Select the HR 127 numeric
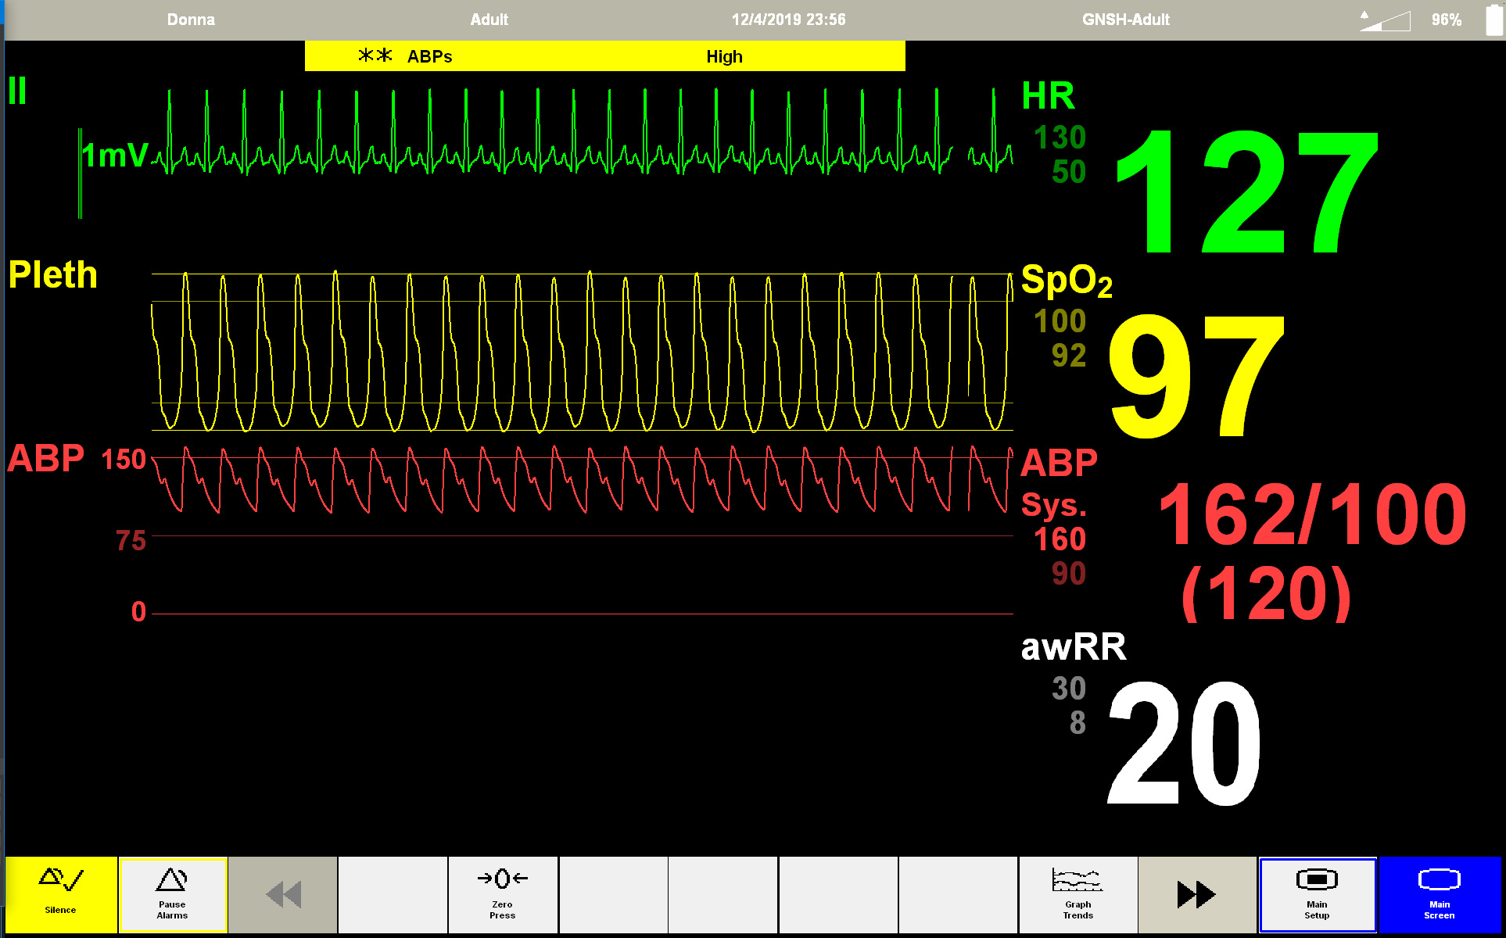 1246,192
